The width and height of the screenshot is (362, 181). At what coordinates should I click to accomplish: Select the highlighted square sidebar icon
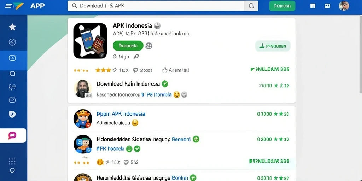coord(12,58)
